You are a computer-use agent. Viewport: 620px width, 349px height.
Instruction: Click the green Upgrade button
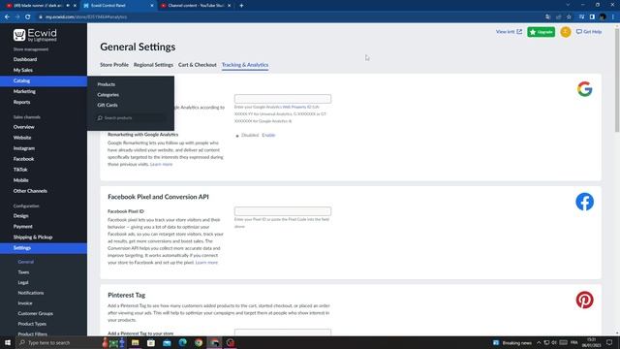541,32
